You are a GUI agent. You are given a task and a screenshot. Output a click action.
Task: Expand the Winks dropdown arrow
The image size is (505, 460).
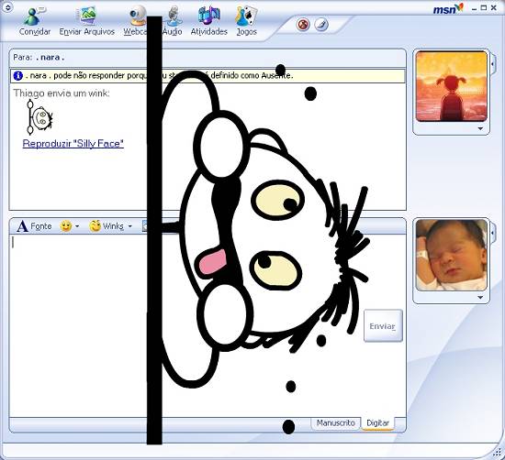pyautogui.click(x=130, y=226)
